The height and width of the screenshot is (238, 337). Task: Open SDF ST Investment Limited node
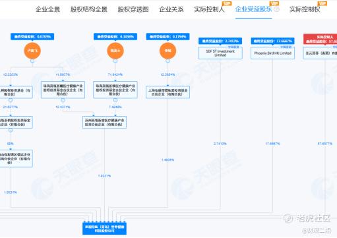tap(220, 53)
